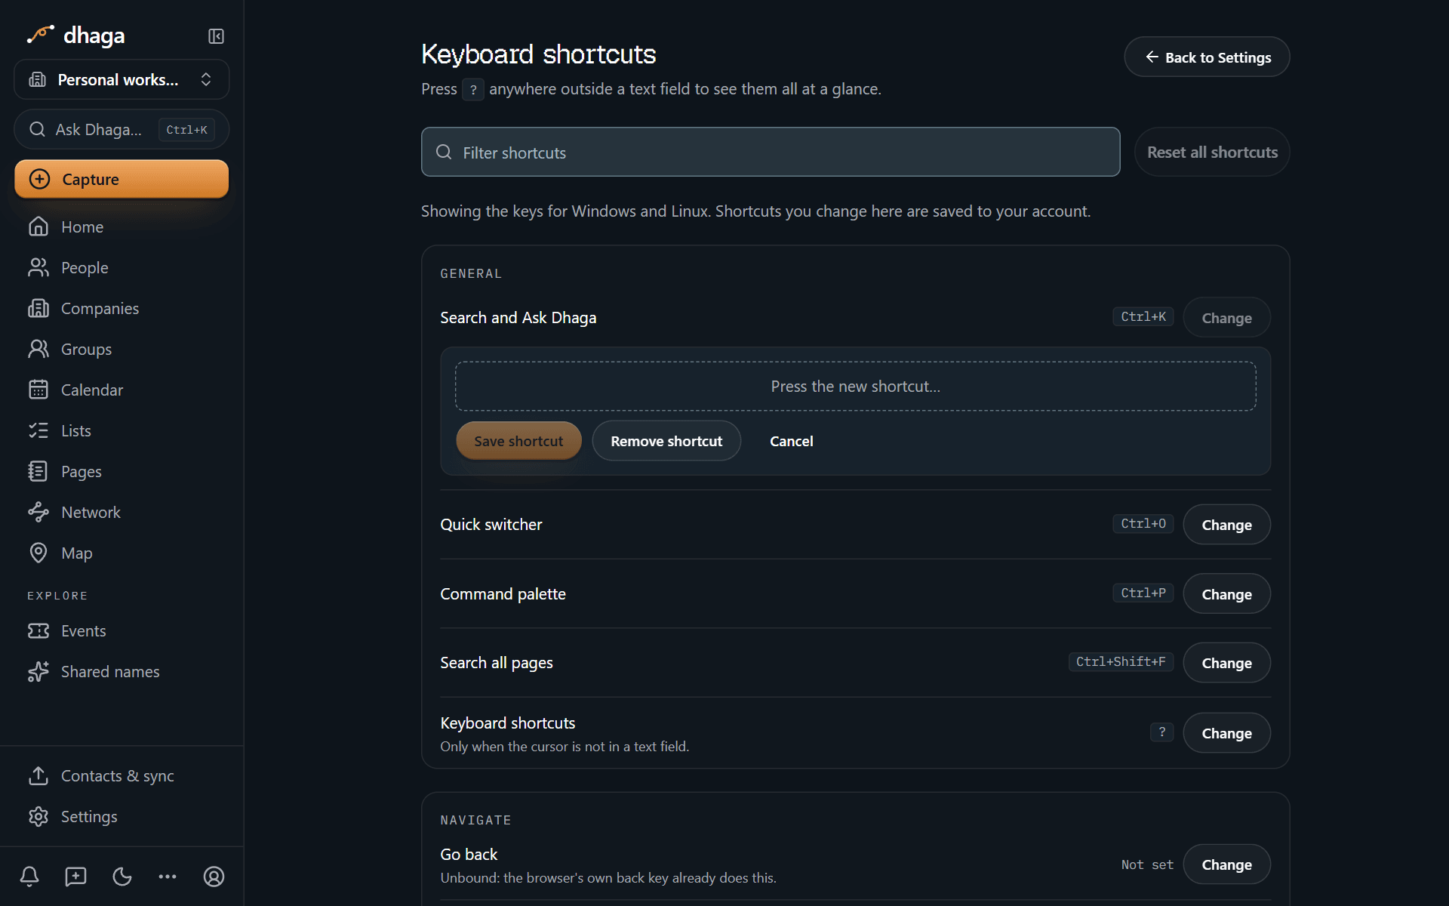Cancel the shortcut edit
Viewport: 1449px width, 906px height.
[791, 441]
